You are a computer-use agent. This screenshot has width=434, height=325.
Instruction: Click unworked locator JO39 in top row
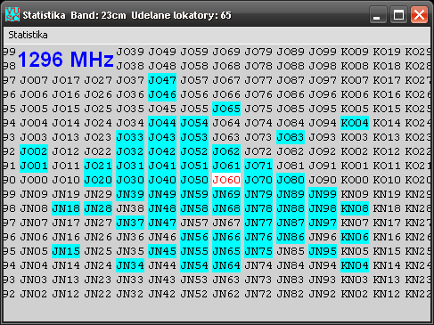coord(130,52)
